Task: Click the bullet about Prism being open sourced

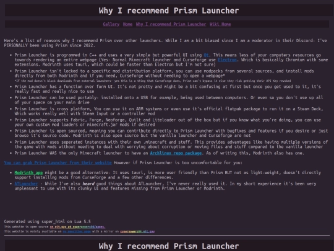Action: [171, 133]
